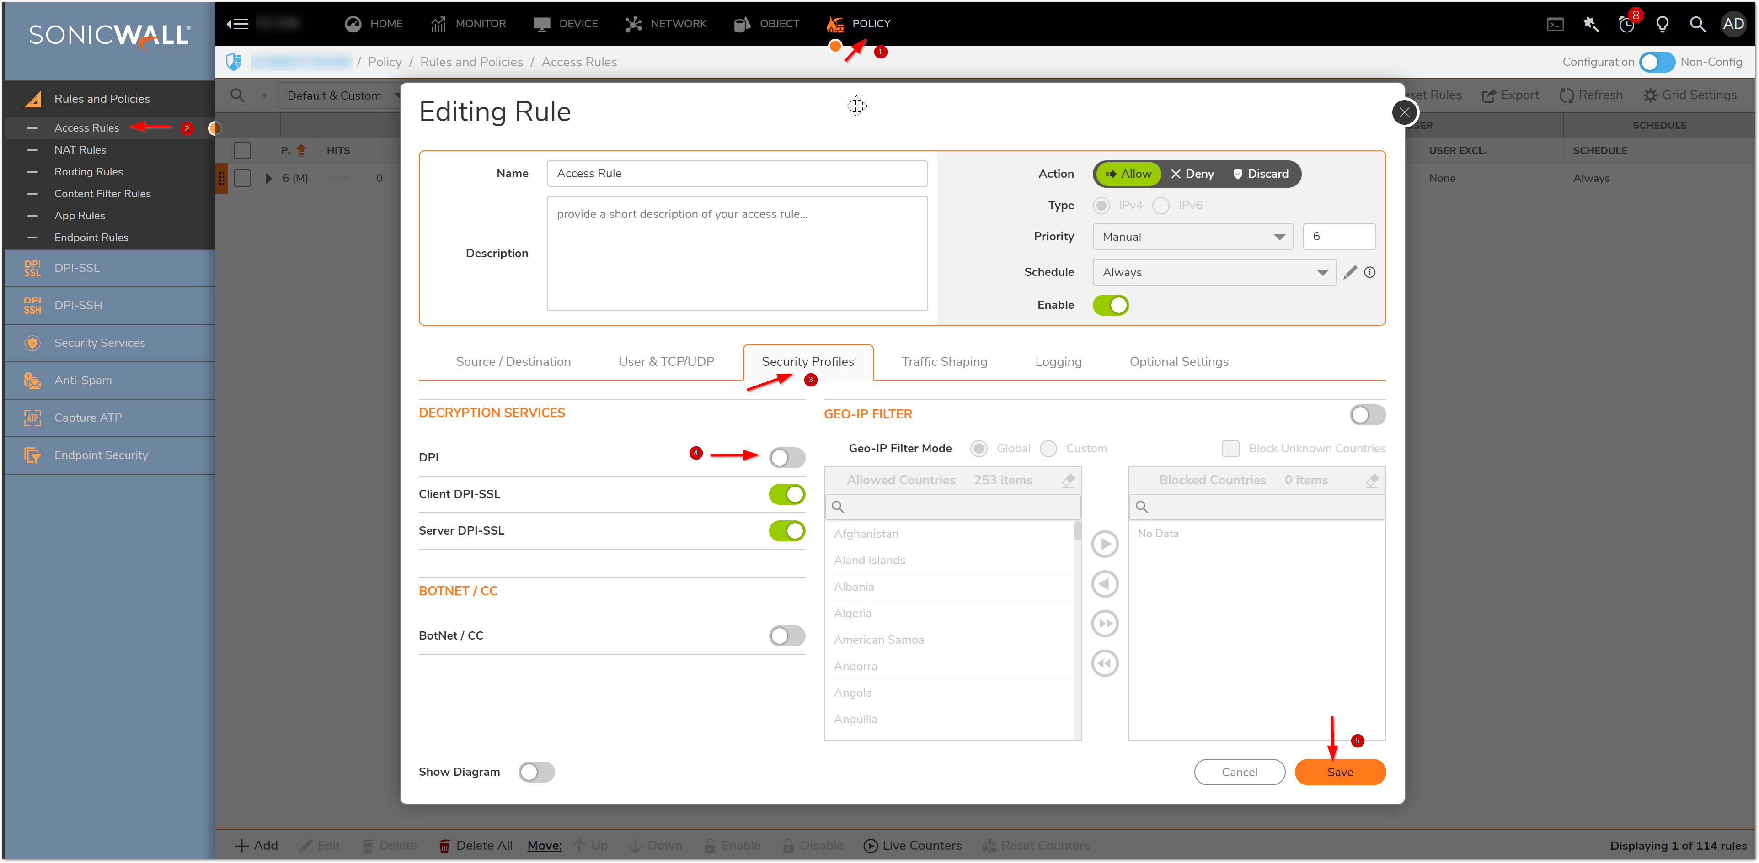1759x863 pixels.
Task: Collapse the sidebar with the hamburger icon
Action: tap(238, 24)
